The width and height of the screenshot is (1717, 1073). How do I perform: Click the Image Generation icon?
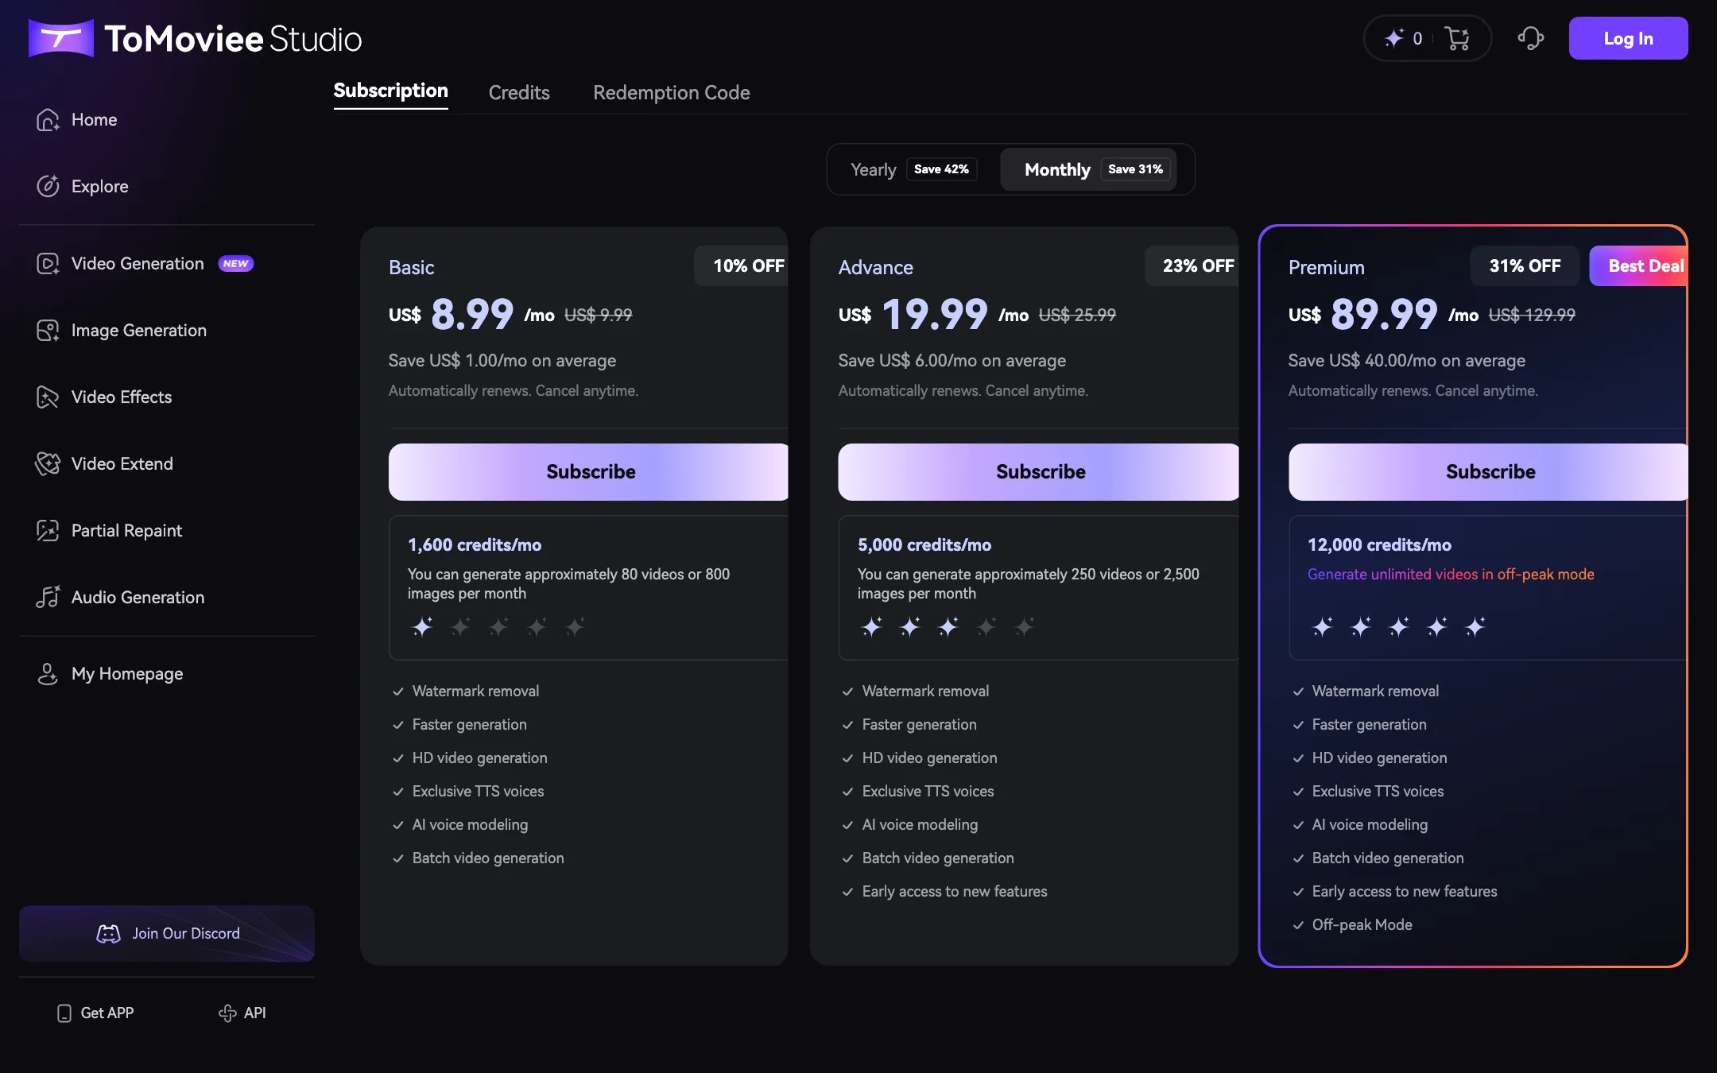click(x=48, y=330)
